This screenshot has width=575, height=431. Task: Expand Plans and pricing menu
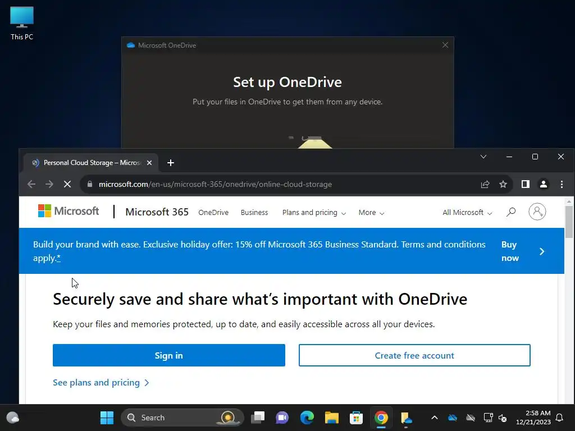(314, 213)
